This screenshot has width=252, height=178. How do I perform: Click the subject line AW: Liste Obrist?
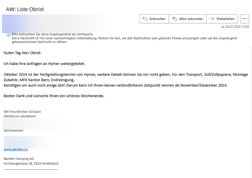tap(25, 9)
